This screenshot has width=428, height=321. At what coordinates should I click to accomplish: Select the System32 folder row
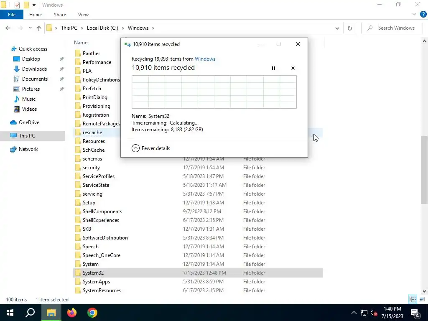(198, 273)
